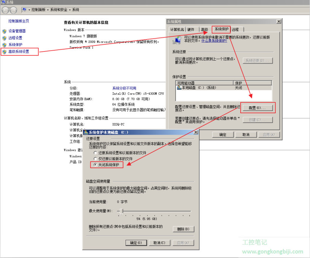This screenshot has width=310, height=258.
Task: Click 保护 column header
Action: pos(252,83)
